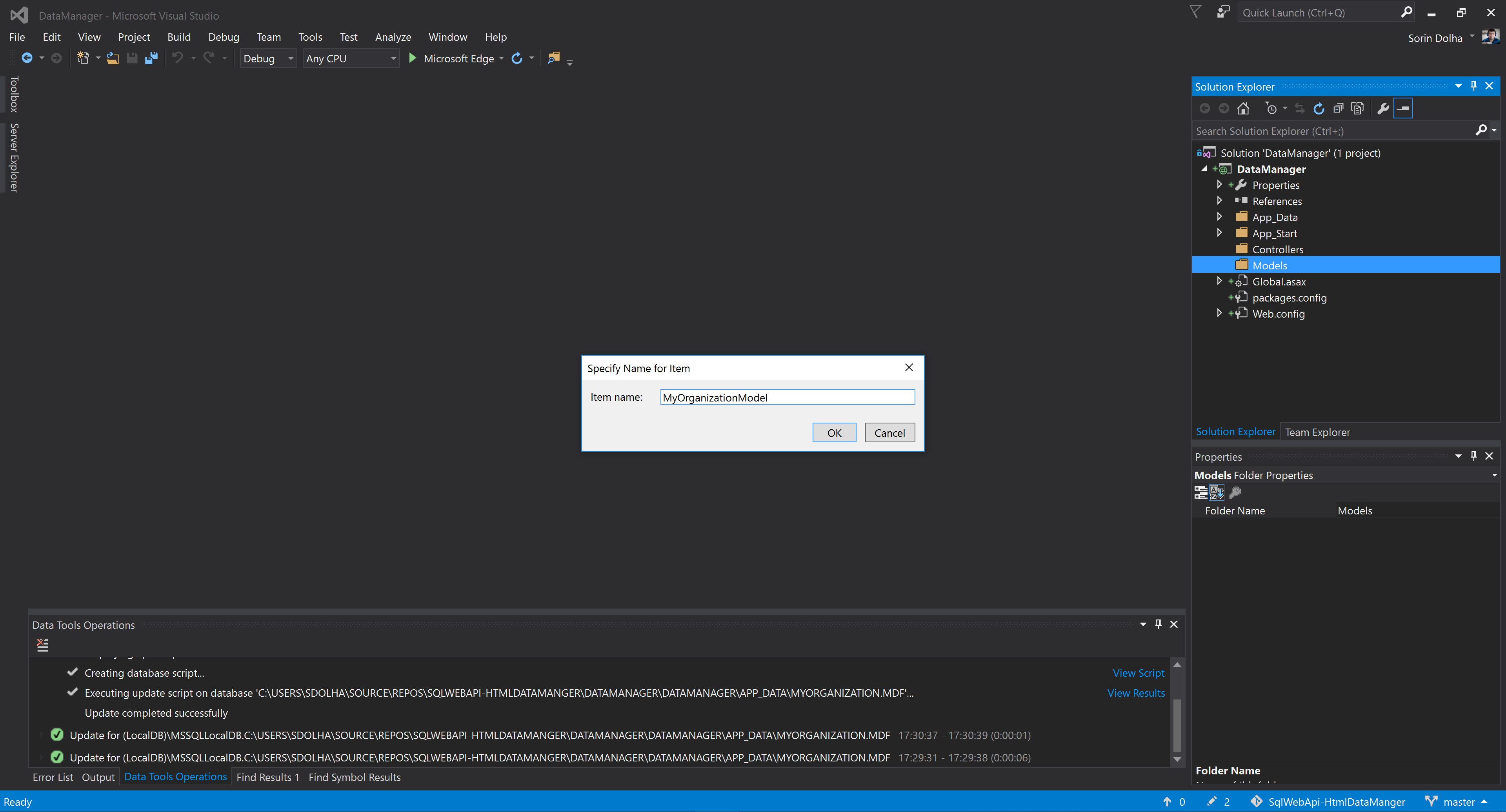
Task: Click the Solution Explorer Home icon
Action: [x=1243, y=109]
